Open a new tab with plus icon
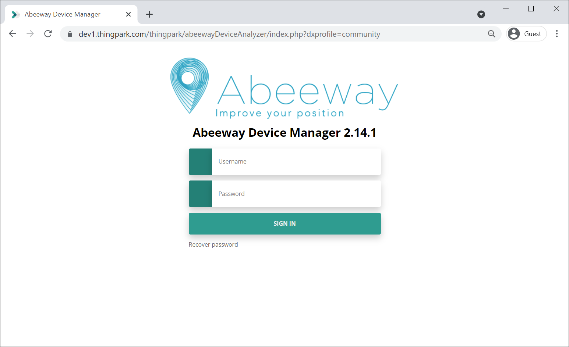 click(x=149, y=14)
